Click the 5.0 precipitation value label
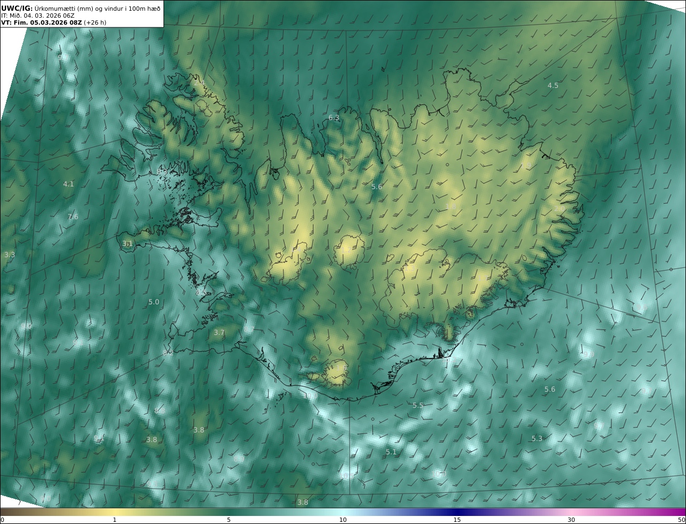Screen dimensions: 686x524 point(154,302)
